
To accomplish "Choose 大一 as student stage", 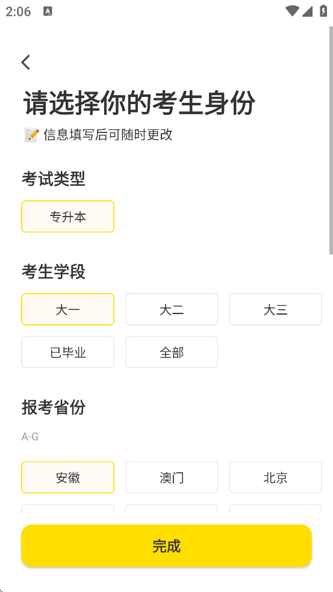I will click(67, 309).
